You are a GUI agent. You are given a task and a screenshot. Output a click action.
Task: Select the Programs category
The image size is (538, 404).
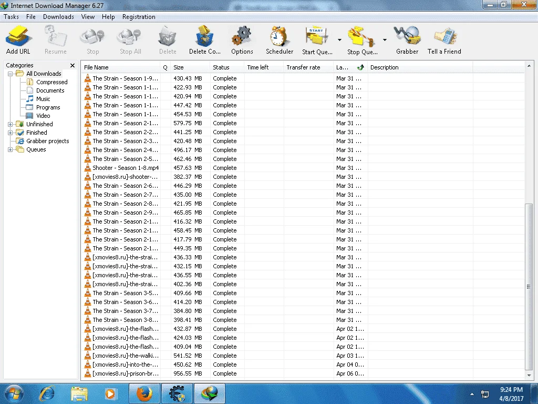[x=48, y=107]
